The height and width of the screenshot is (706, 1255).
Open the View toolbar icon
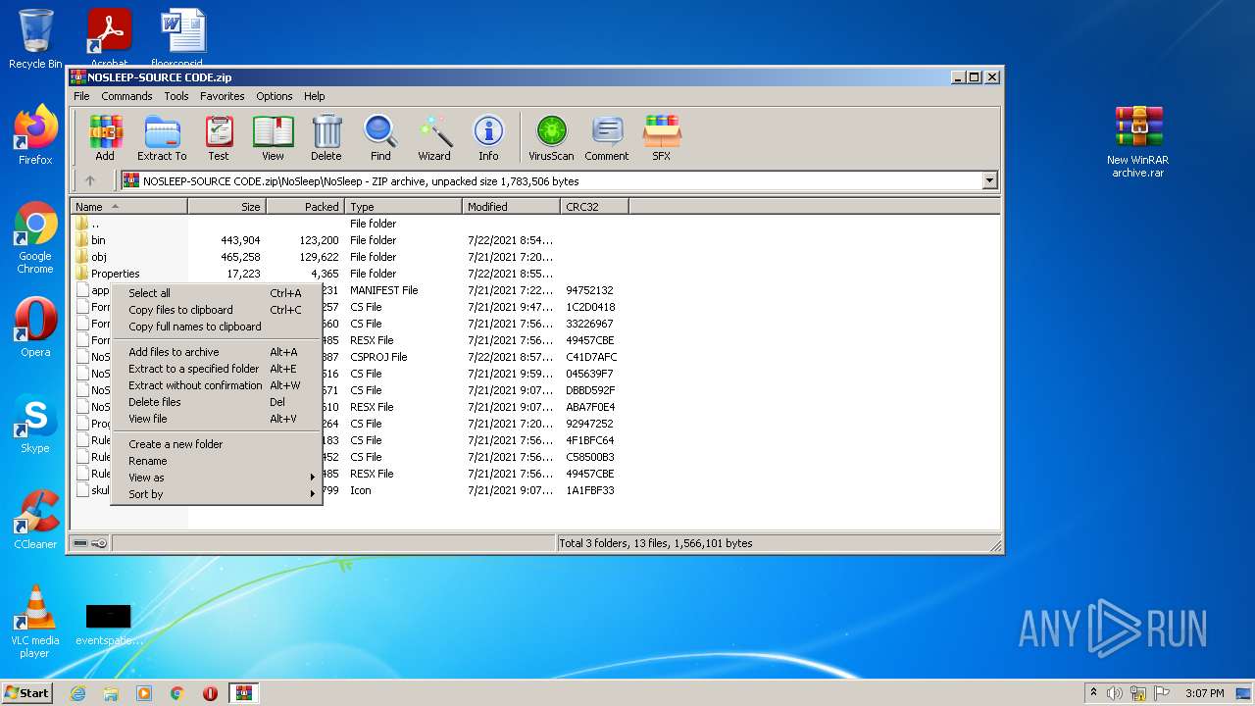click(273, 137)
